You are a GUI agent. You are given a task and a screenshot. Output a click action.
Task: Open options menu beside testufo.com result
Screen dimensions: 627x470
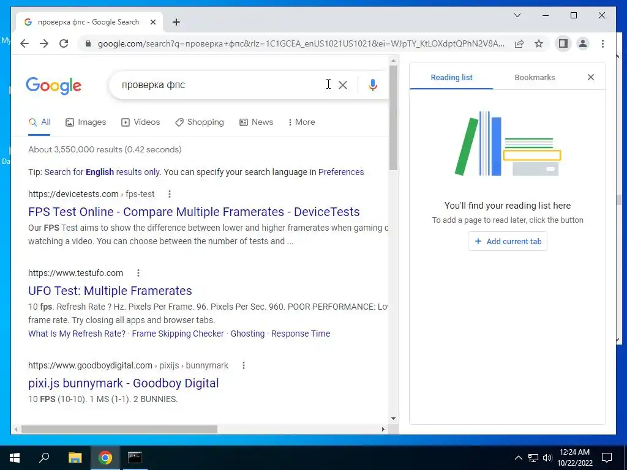click(x=138, y=273)
